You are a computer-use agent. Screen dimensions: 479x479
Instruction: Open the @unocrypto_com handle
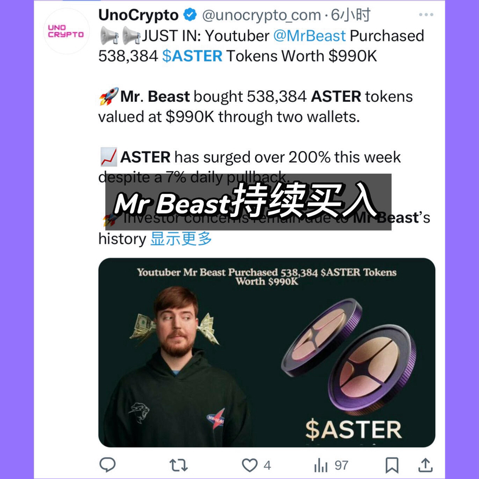coord(261,15)
